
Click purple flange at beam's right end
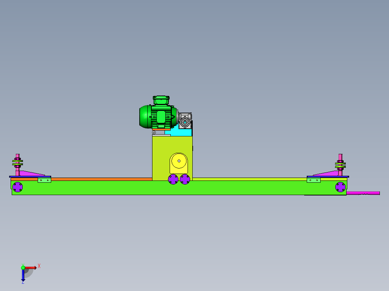click(340, 187)
